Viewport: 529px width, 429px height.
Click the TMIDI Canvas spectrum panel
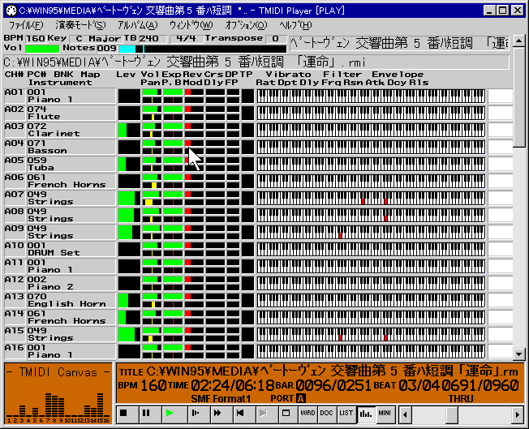click(x=58, y=393)
